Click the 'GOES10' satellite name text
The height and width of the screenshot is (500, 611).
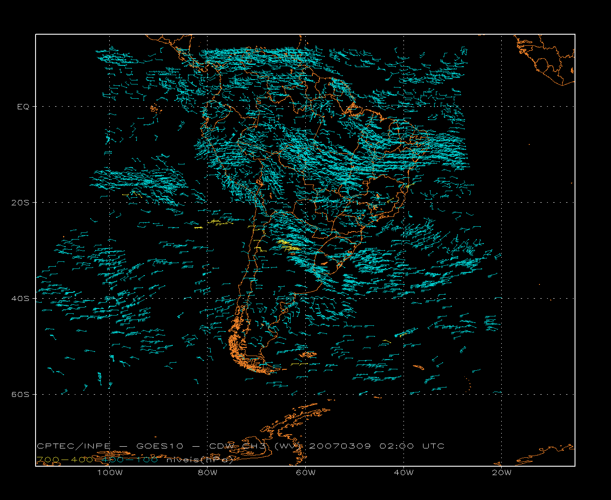160,446
